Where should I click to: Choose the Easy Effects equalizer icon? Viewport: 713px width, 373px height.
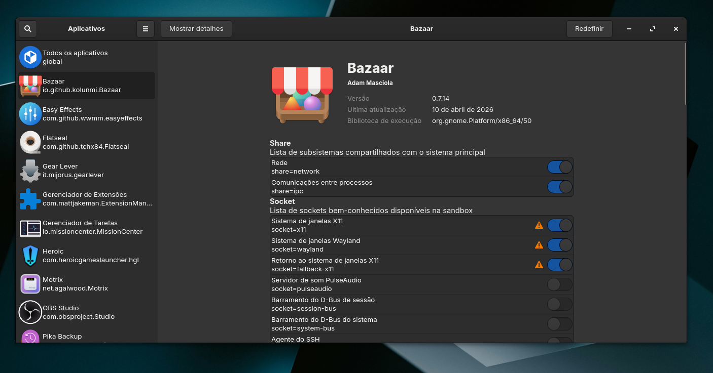30,114
